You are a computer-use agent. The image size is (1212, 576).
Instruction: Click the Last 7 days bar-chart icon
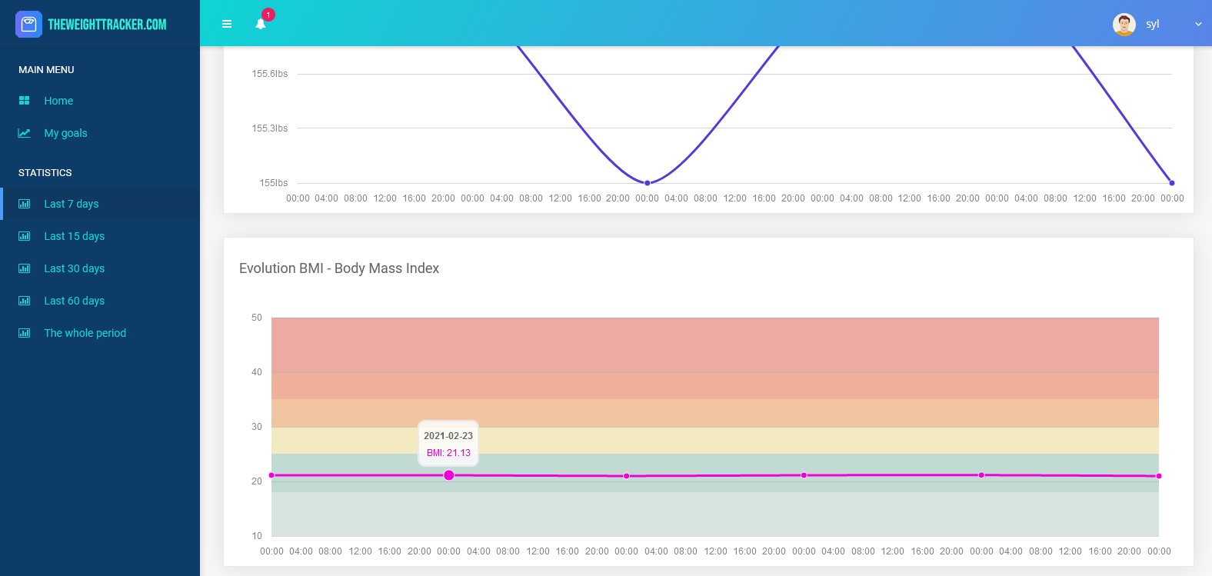coord(25,204)
